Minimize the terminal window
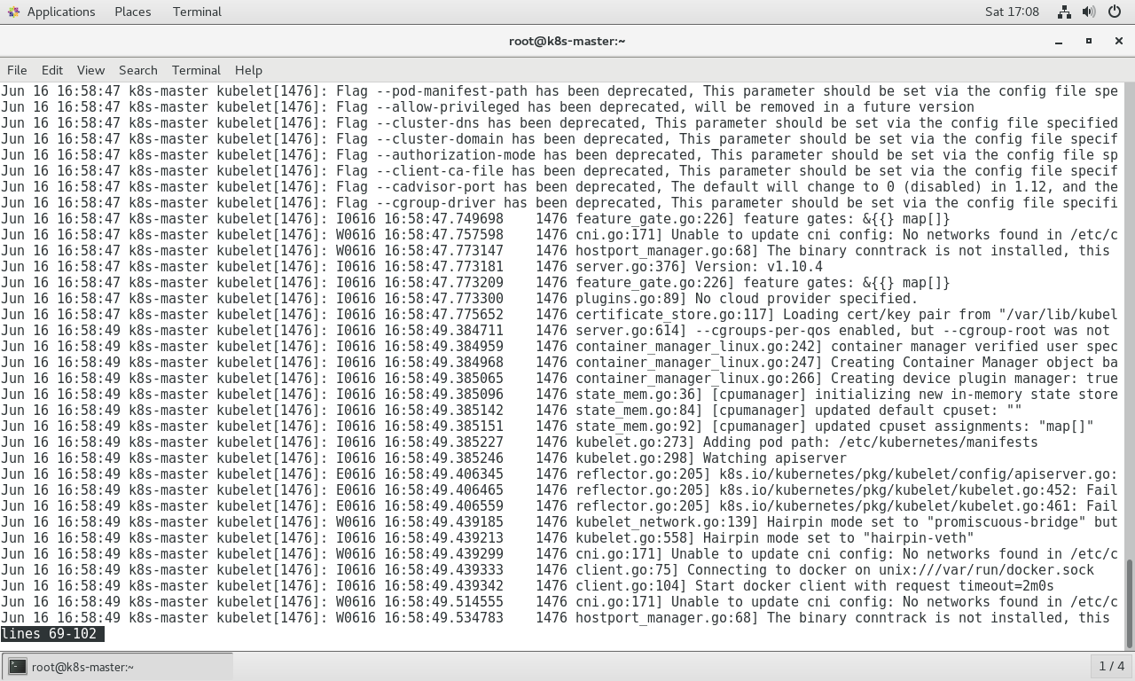The width and height of the screenshot is (1135, 681). 1059,41
